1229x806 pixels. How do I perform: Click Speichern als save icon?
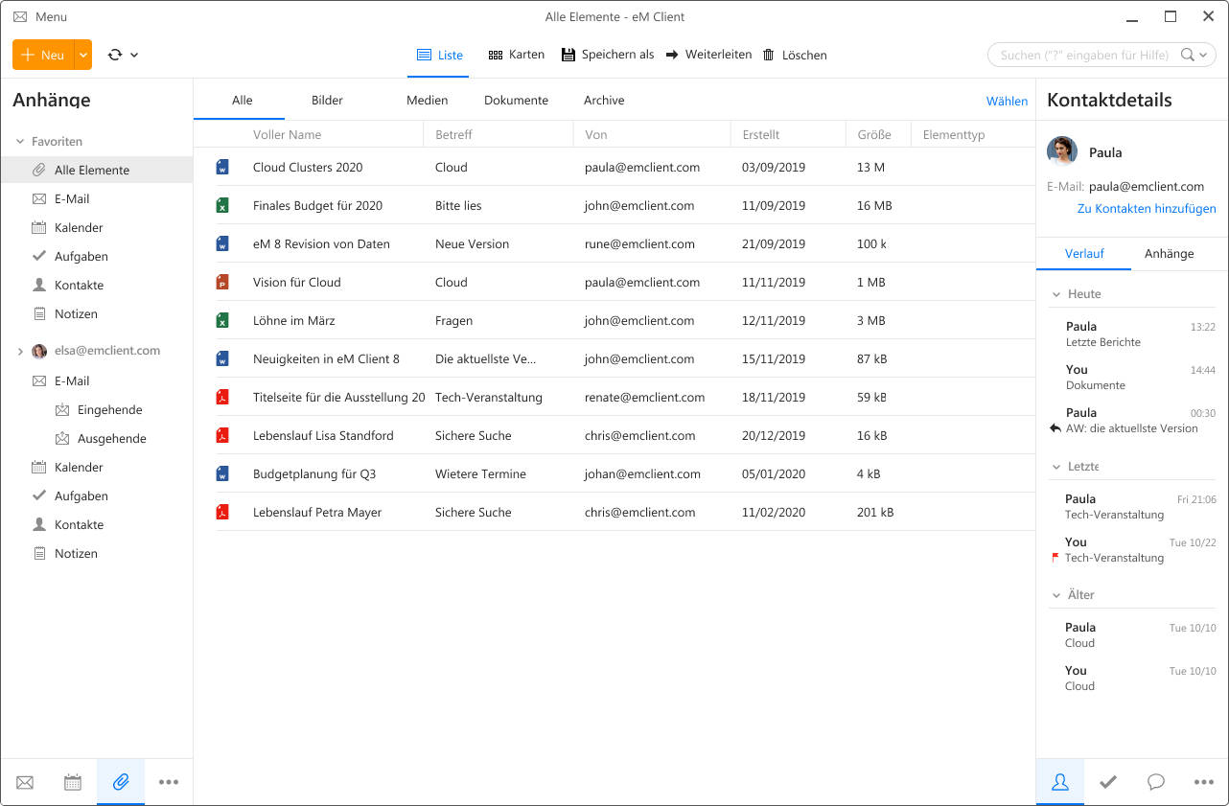click(x=568, y=55)
